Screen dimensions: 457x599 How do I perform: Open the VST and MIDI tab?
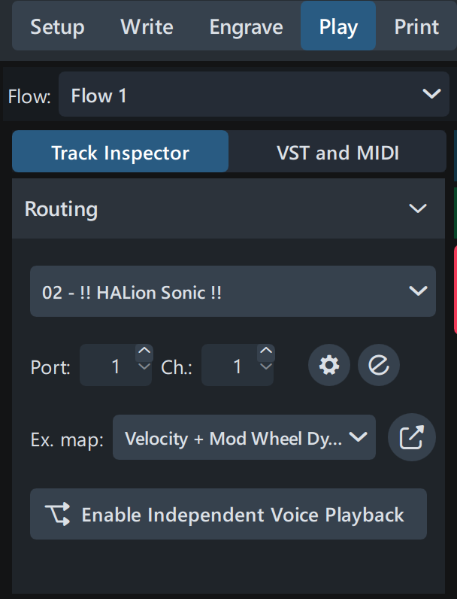337,153
